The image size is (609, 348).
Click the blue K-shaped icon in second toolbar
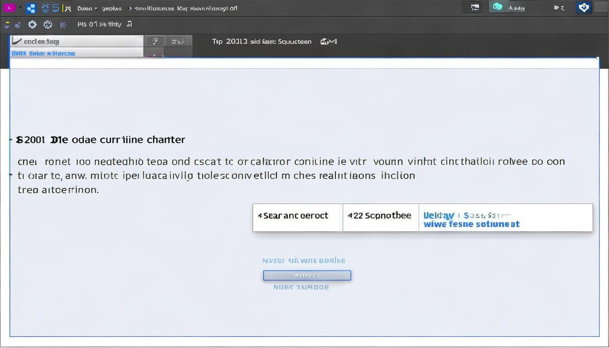[x=63, y=24]
